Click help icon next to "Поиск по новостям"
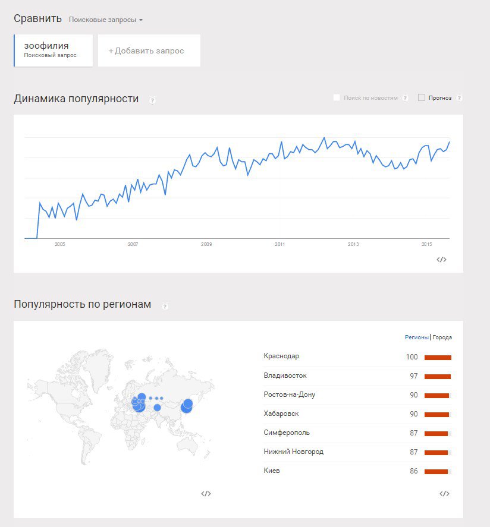 405,98
